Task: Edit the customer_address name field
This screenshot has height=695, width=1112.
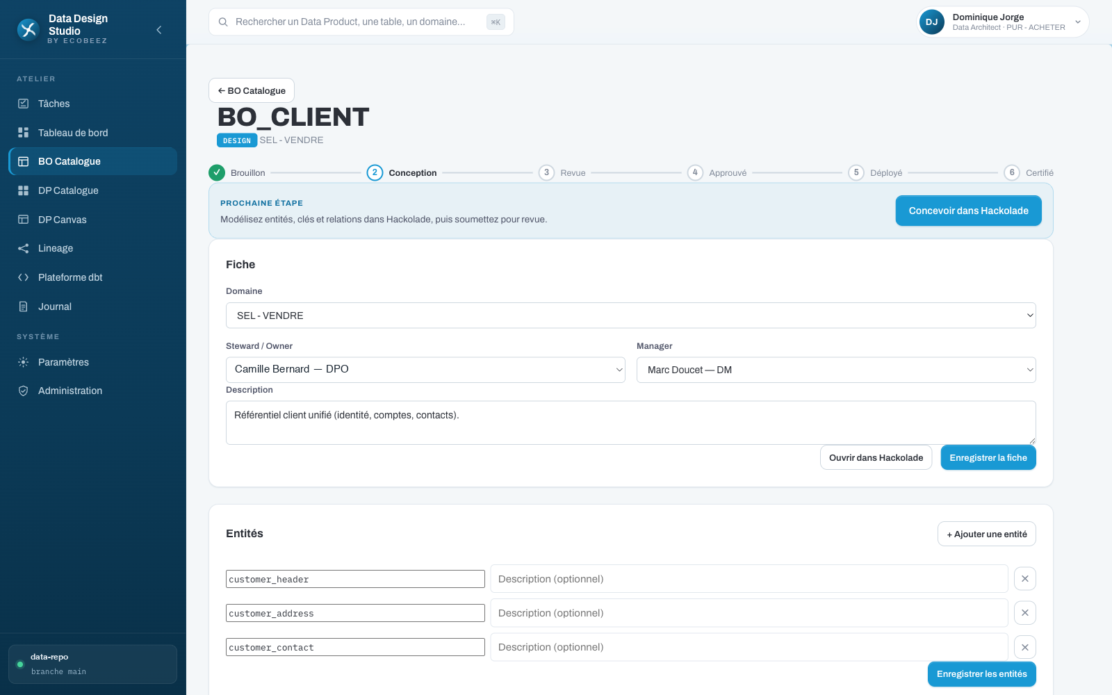Action: tap(355, 613)
